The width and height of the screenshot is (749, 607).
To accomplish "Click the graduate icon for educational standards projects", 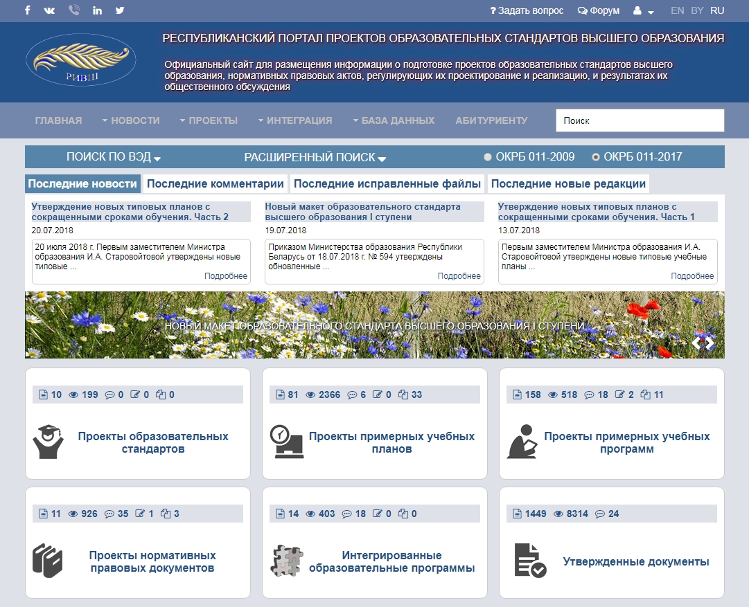I will point(48,442).
